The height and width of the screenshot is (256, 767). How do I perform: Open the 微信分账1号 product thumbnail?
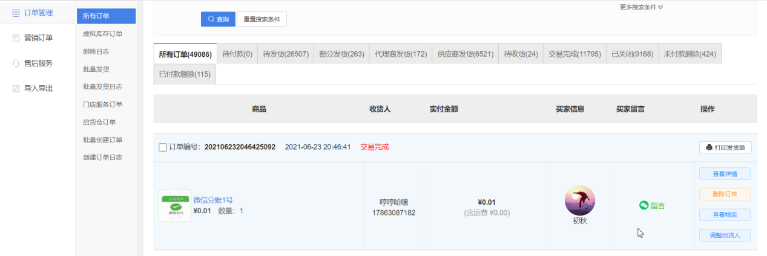pyautogui.click(x=175, y=206)
